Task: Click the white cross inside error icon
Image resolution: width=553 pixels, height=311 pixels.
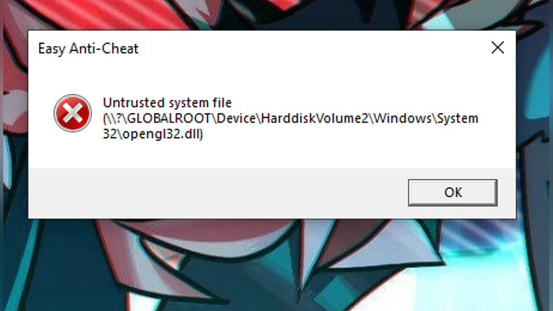Action: tap(72, 113)
